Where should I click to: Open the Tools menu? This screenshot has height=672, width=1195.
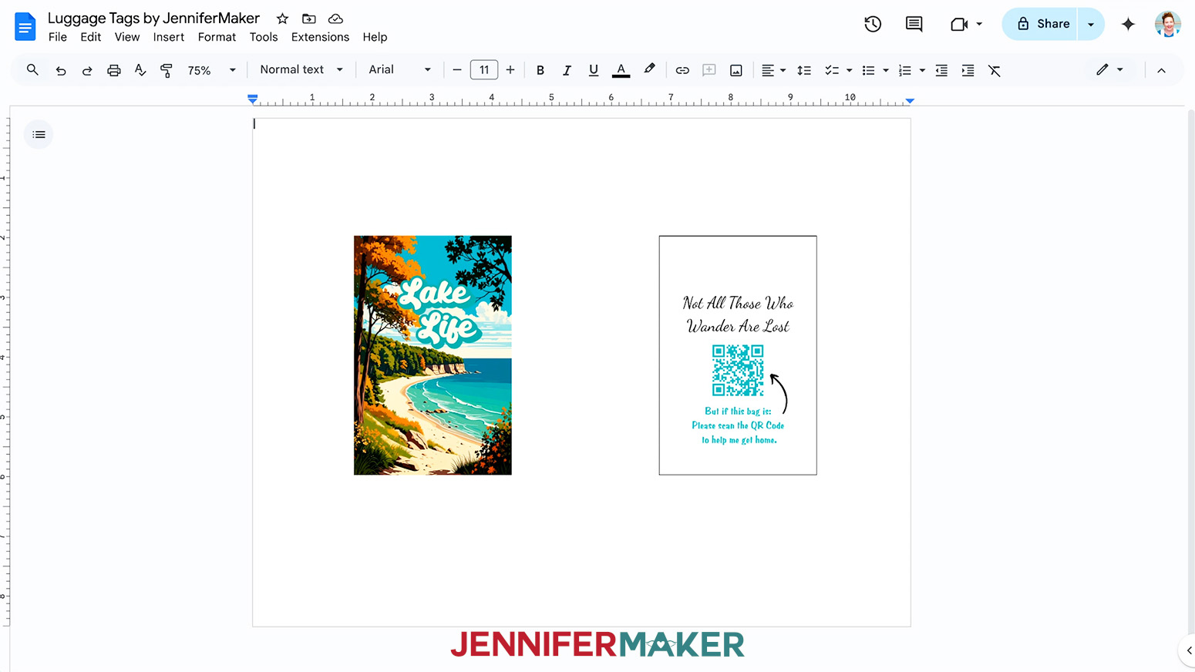264,37
